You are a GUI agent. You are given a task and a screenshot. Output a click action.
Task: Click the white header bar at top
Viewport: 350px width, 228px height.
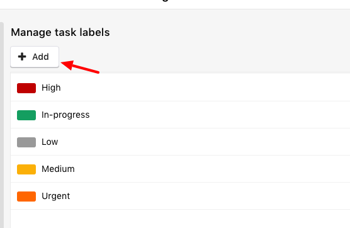(175, 4)
